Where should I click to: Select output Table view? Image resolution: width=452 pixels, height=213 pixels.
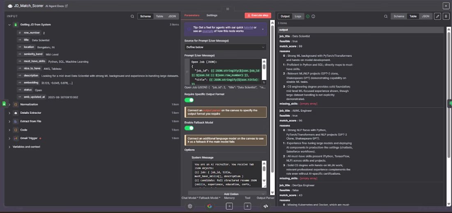pos(413,16)
